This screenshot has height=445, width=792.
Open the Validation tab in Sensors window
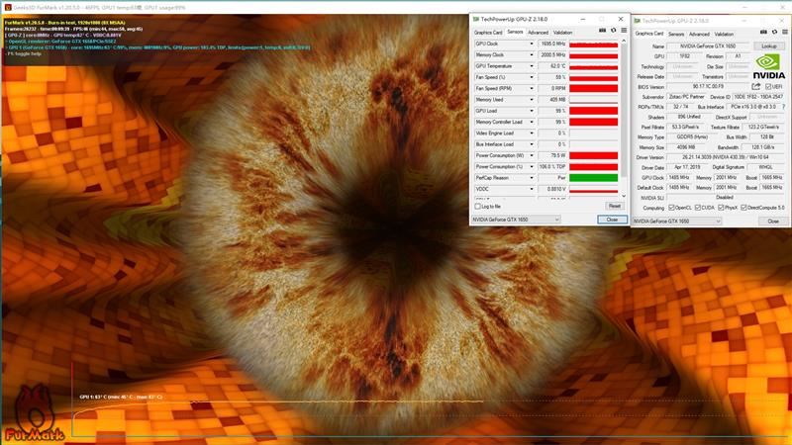click(562, 33)
